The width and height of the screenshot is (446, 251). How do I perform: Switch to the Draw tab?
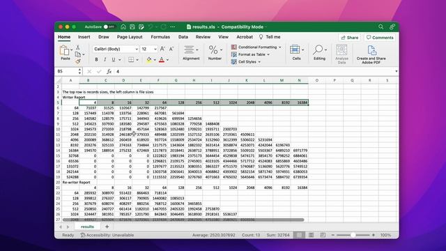coord(104,37)
